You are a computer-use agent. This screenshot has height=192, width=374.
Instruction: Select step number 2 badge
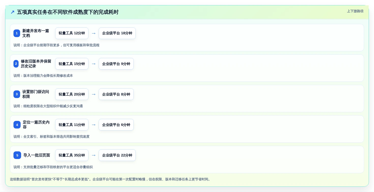click(x=16, y=64)
